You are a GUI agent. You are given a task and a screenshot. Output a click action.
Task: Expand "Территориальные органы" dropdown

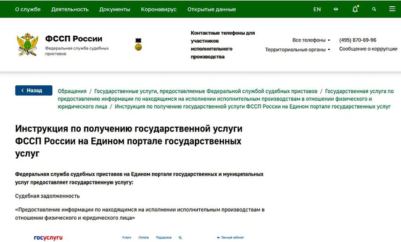click(297, 49)
